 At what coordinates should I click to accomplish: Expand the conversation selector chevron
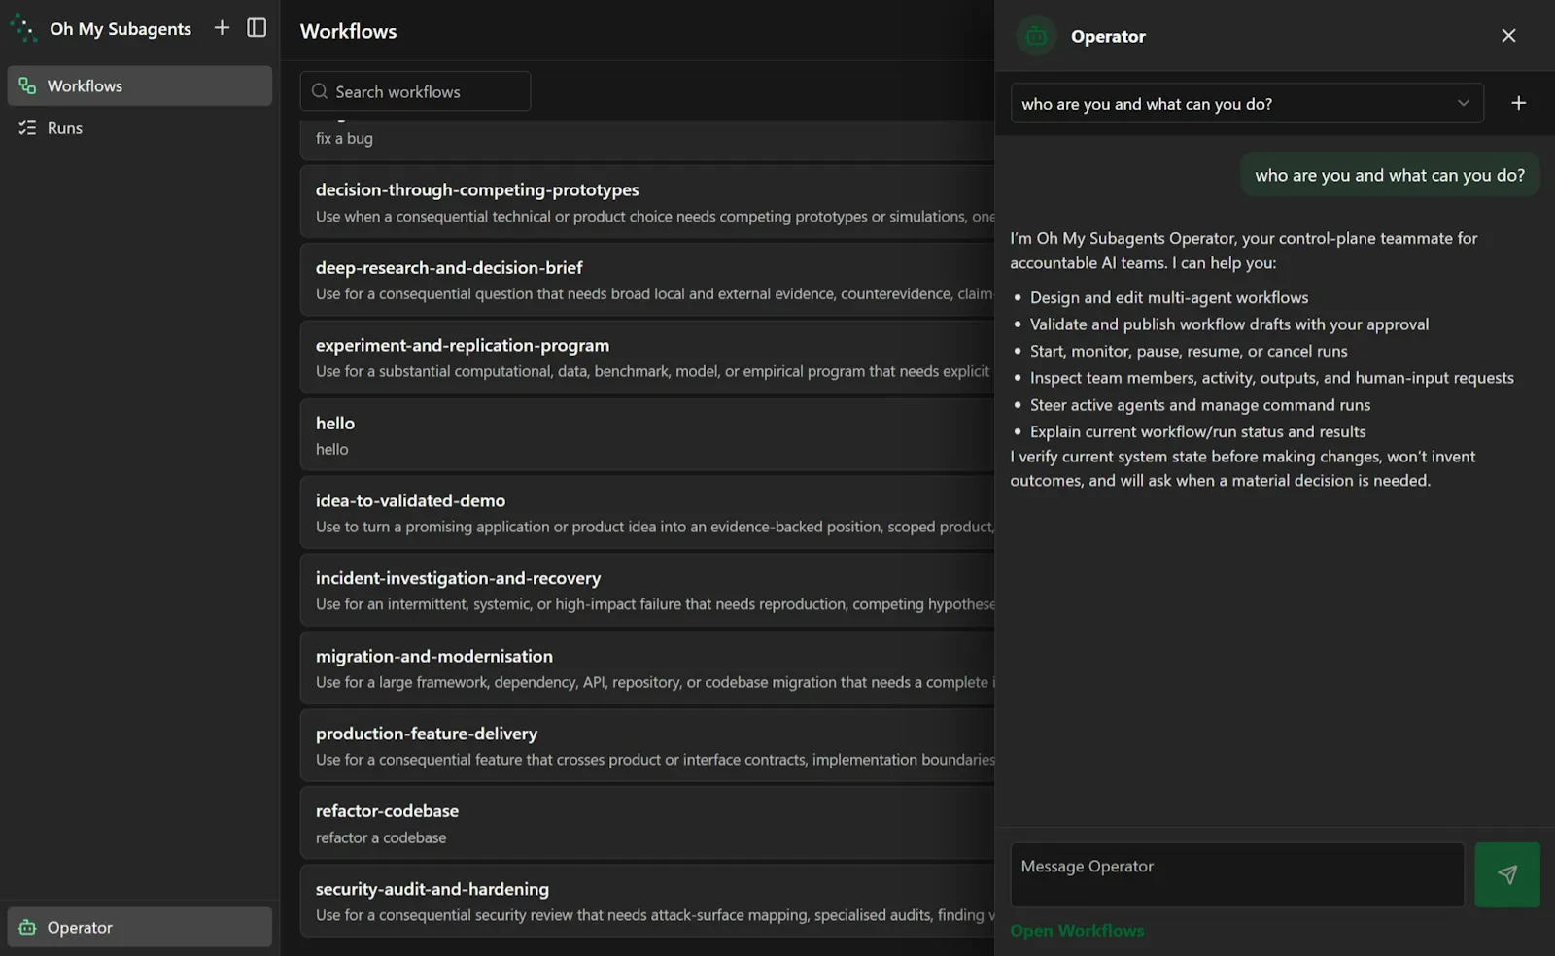(1463, 103)
